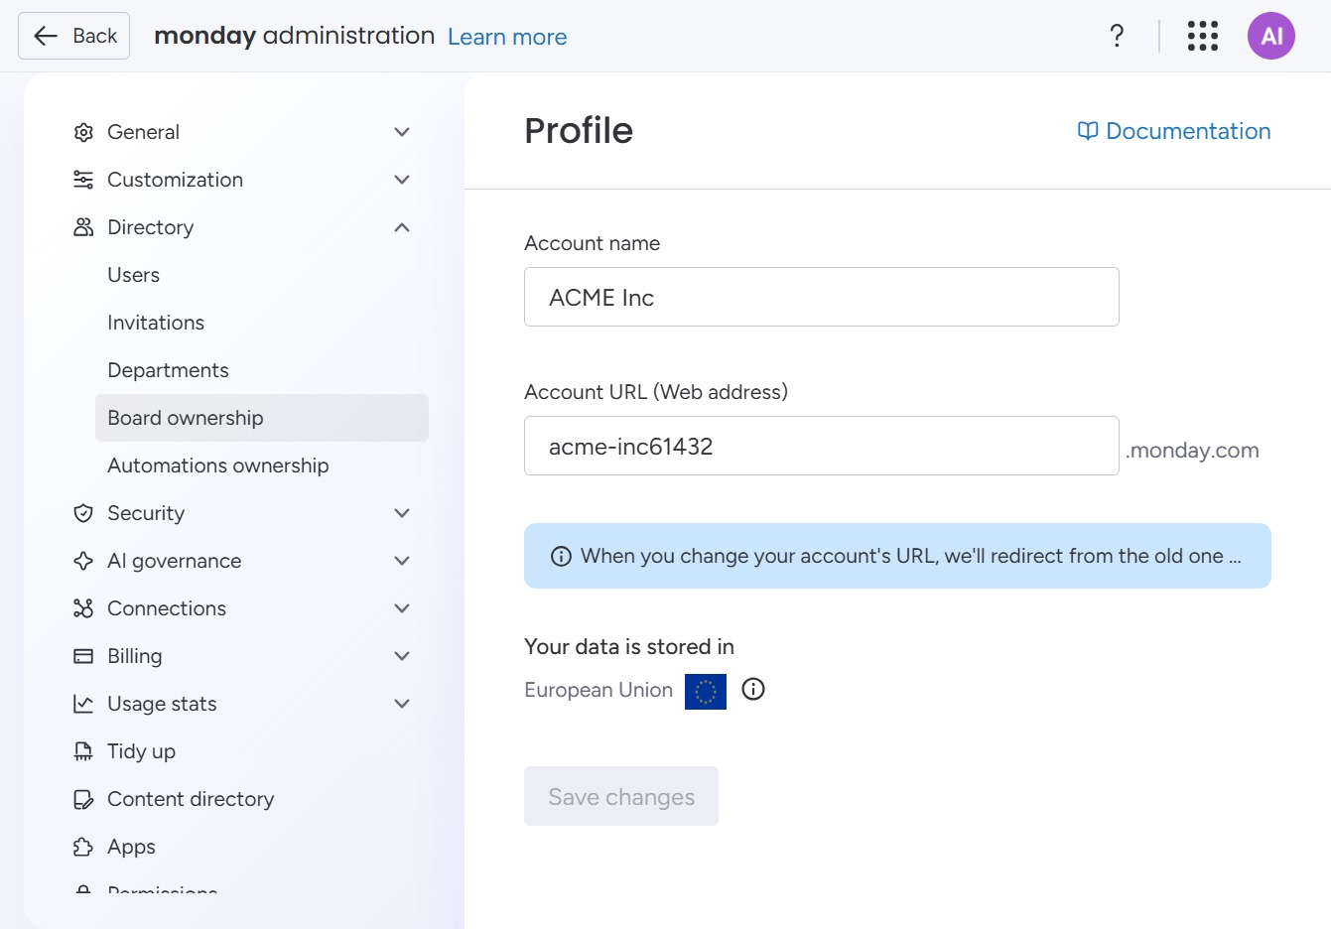
Task: Click the Billing card icon
Action: pos(83,656)
